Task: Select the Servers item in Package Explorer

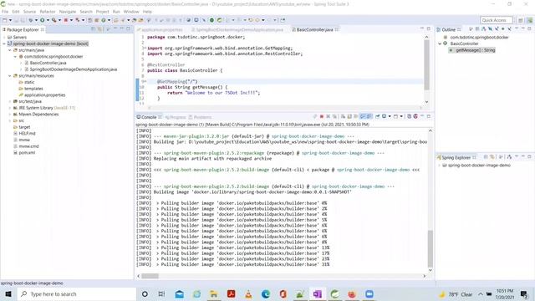Action: tap(19, 37)
